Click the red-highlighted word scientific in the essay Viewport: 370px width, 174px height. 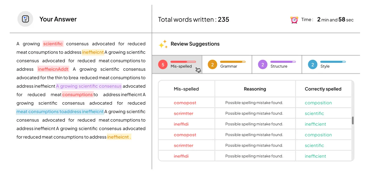[53, 43]
